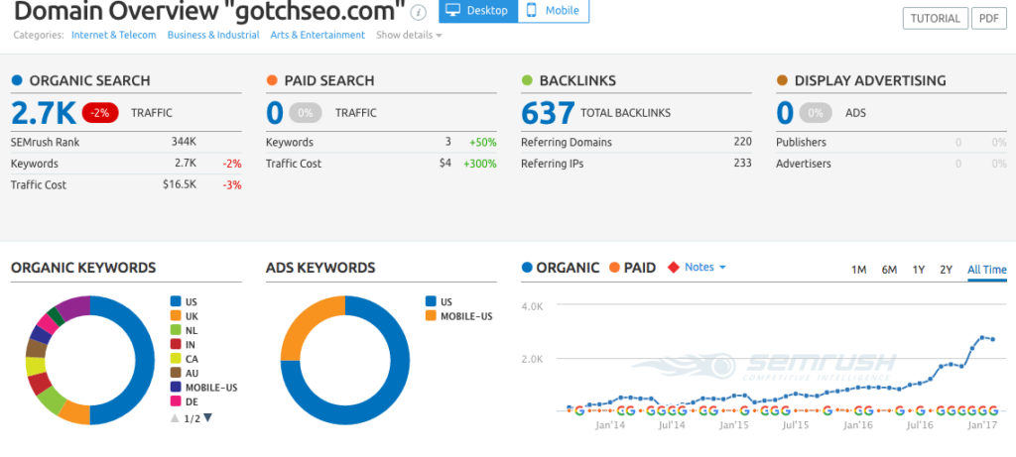Click the 344K SEMrush Rank value

184,142
